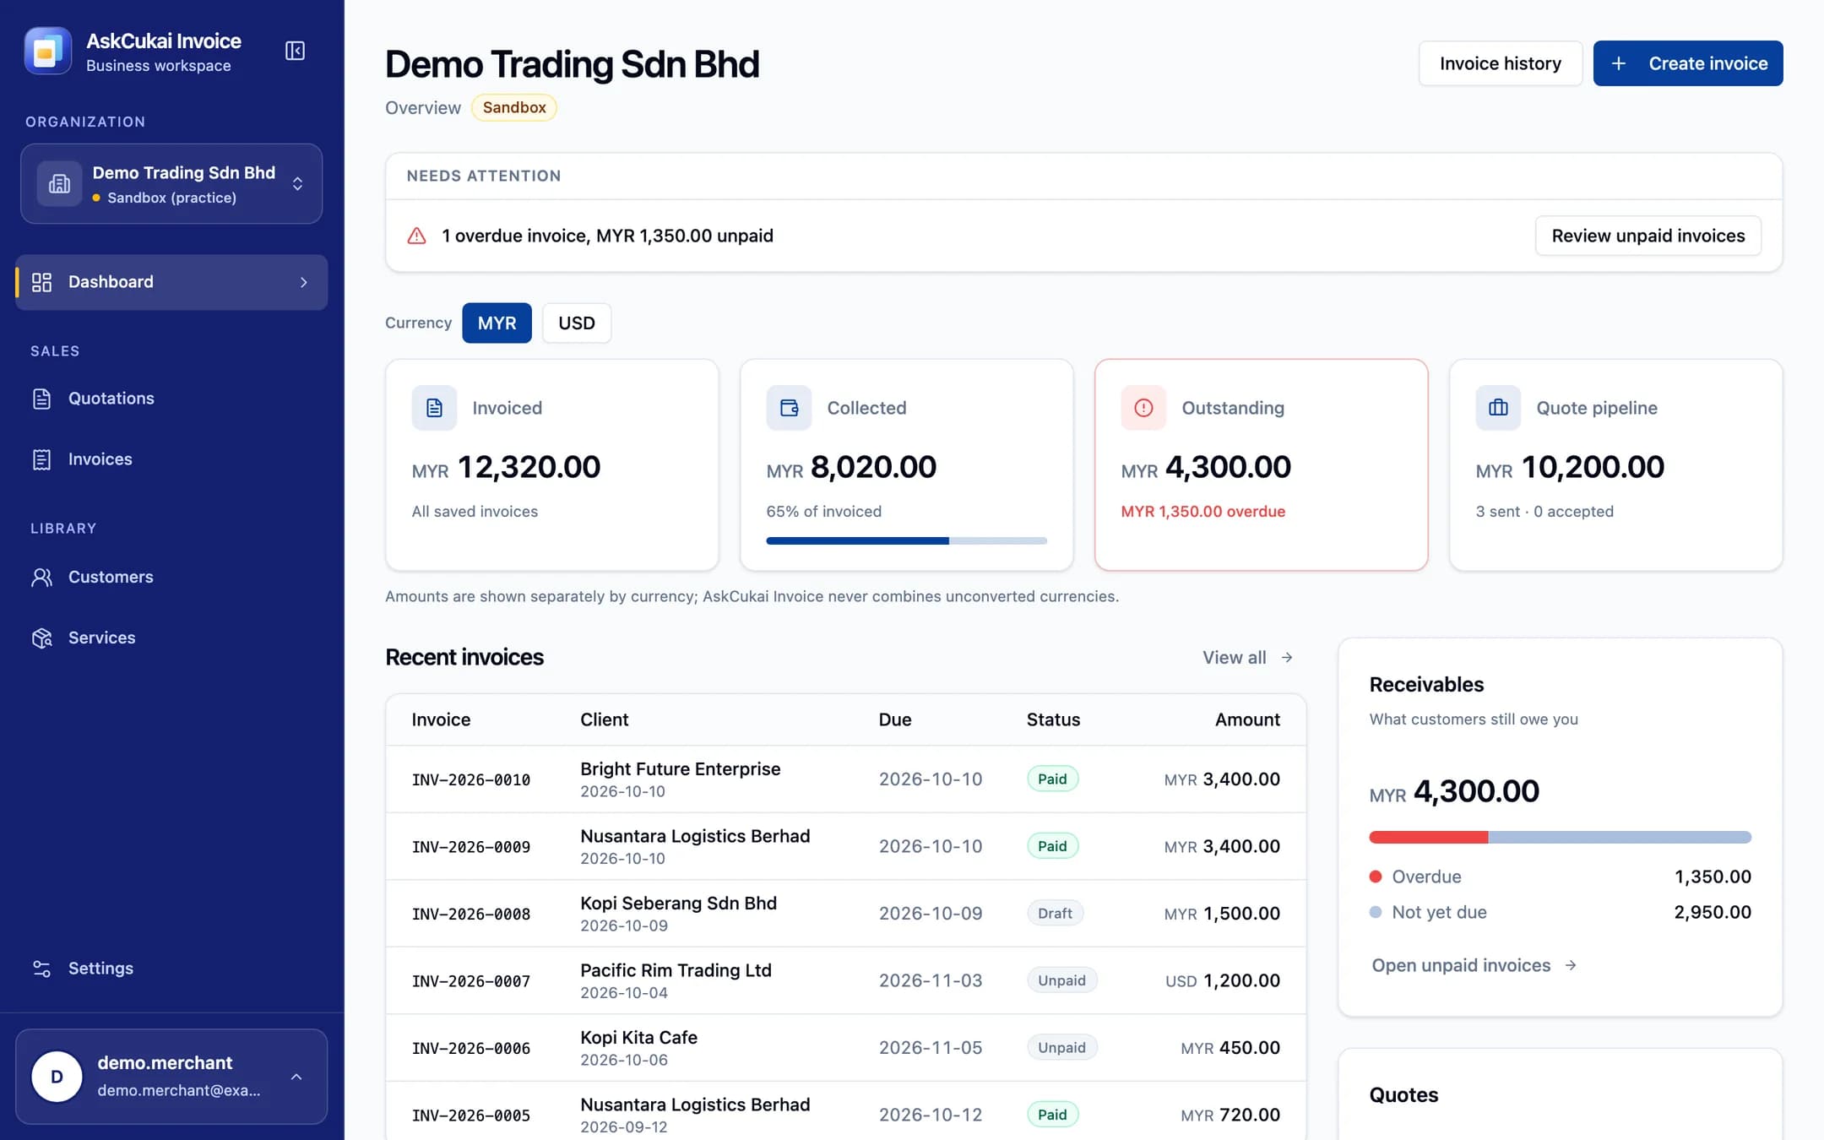
Task: Switch currency to USD
Action: point(577,323)
